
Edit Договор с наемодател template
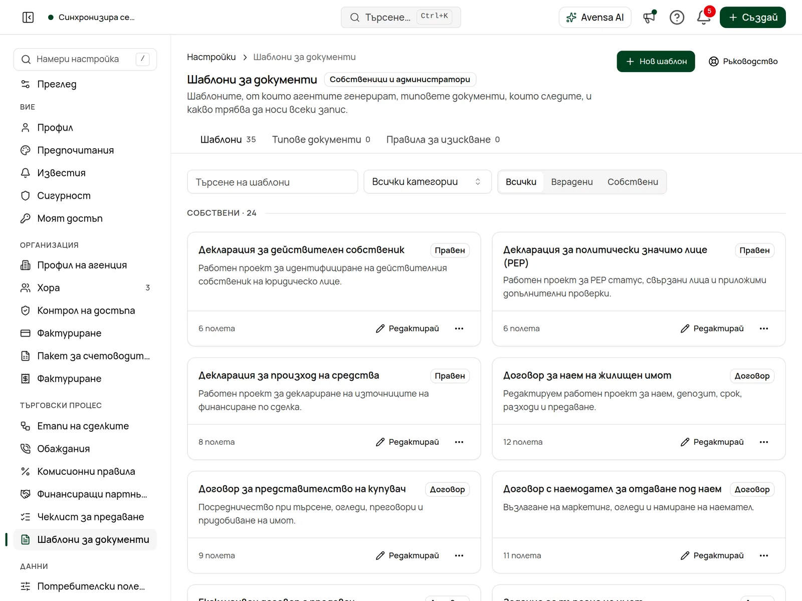712,555
